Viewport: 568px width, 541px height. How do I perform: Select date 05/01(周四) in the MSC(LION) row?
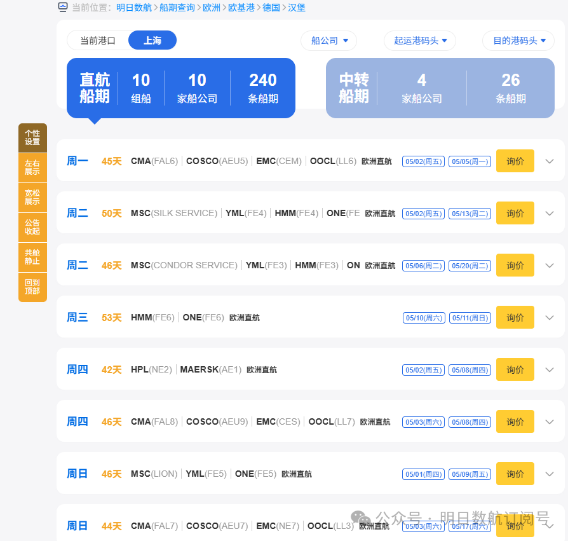pyautogui.click(x=424, y=475)
